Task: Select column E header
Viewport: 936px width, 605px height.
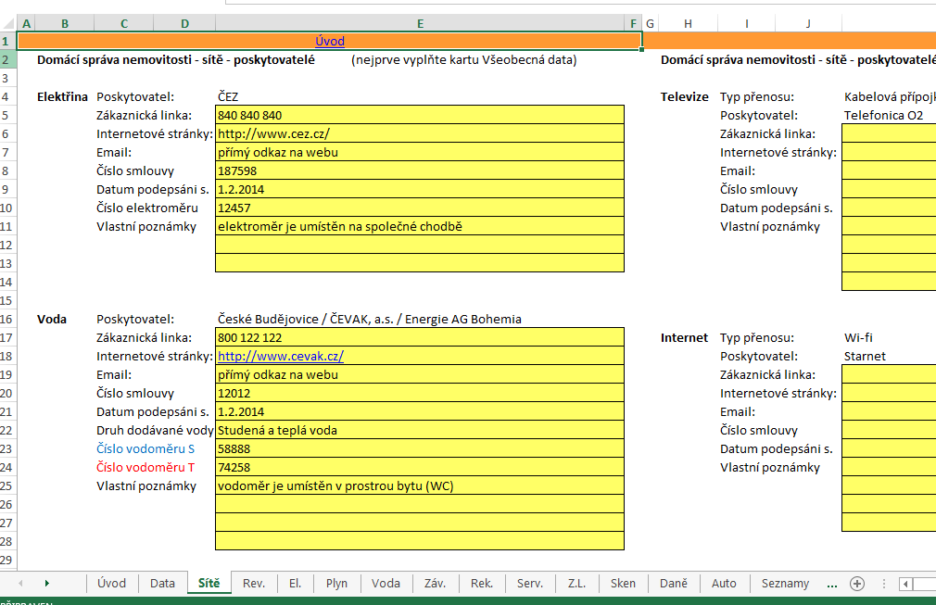Action: click(420, 24)
